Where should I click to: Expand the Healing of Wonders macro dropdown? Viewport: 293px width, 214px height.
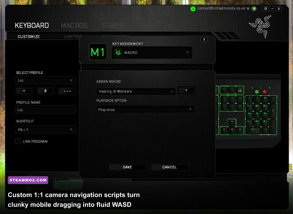point(136,92)
